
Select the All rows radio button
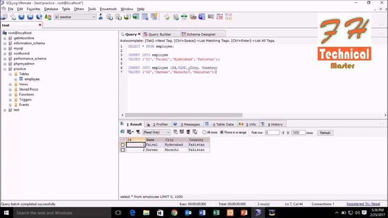204,133
